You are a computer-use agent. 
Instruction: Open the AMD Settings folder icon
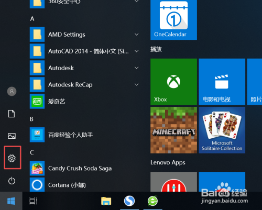tap(37, 35)
